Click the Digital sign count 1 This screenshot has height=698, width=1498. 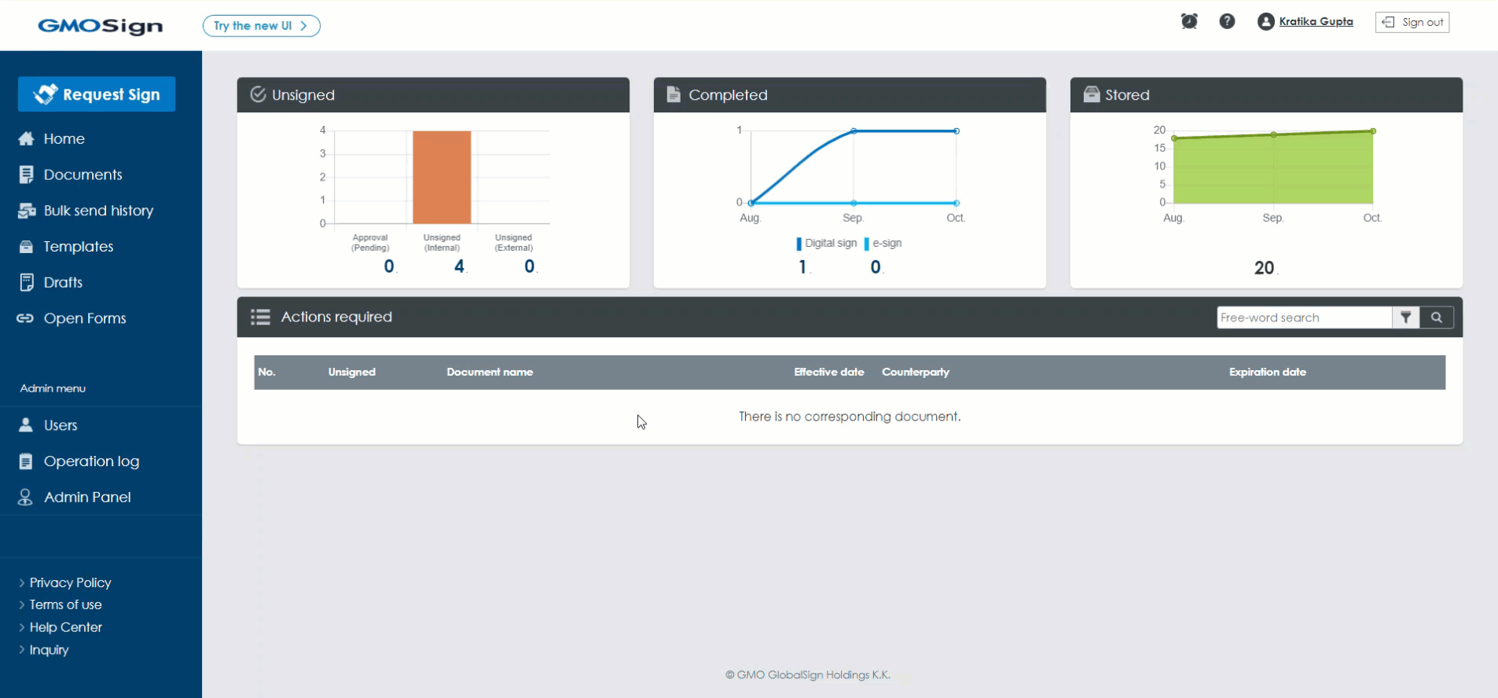coord(802,267)
